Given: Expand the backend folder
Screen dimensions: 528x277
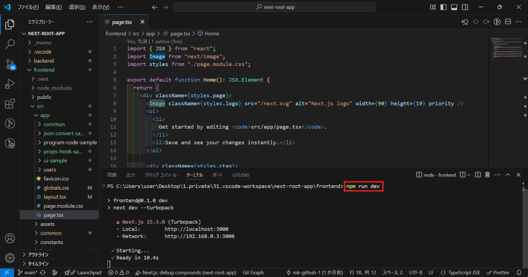Looking at the screenshot, I should pos(59,61).
